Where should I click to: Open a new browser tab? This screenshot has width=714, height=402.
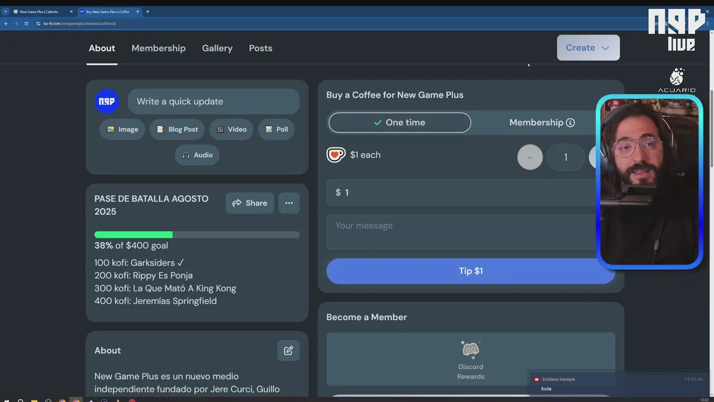pos(148,12)
